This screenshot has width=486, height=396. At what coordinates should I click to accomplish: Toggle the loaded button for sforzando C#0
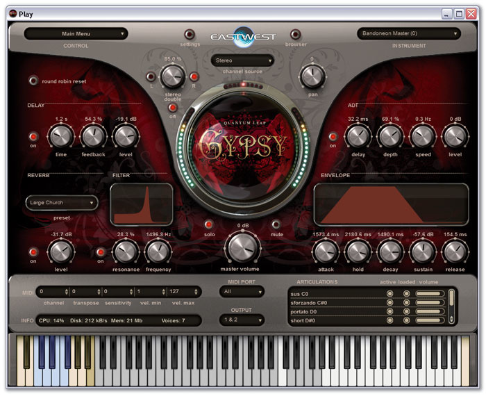click(x=406, y=302)
